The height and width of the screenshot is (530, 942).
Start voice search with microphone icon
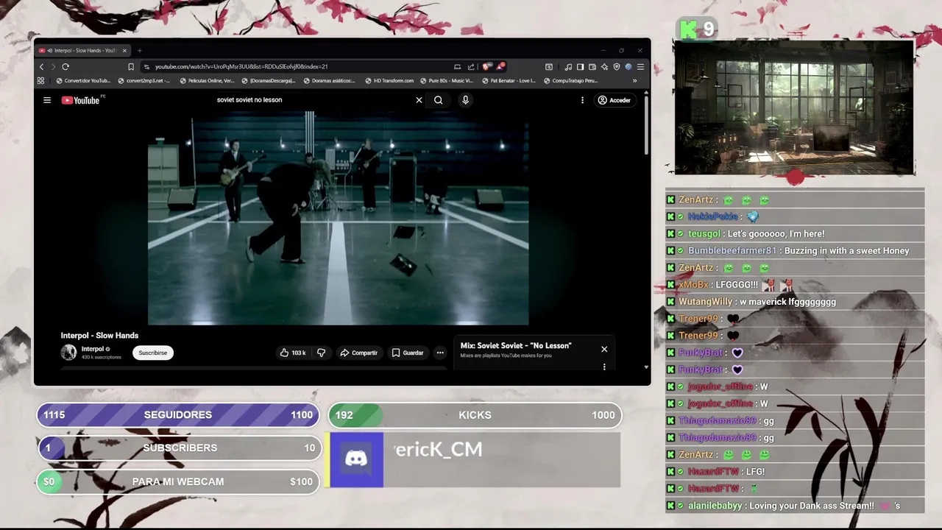tap(465, 100)
